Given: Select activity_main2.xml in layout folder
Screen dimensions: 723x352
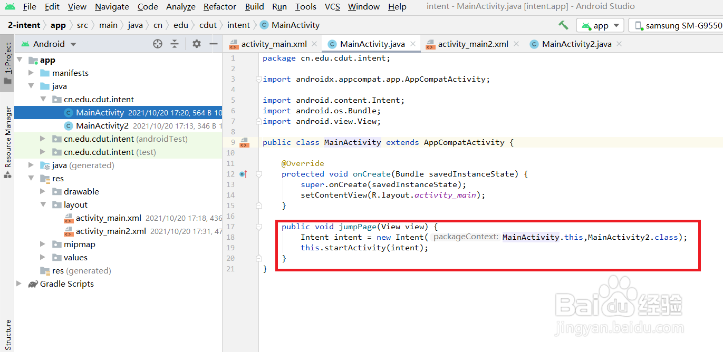Looking at the screenshot, I should click(111, 231).
